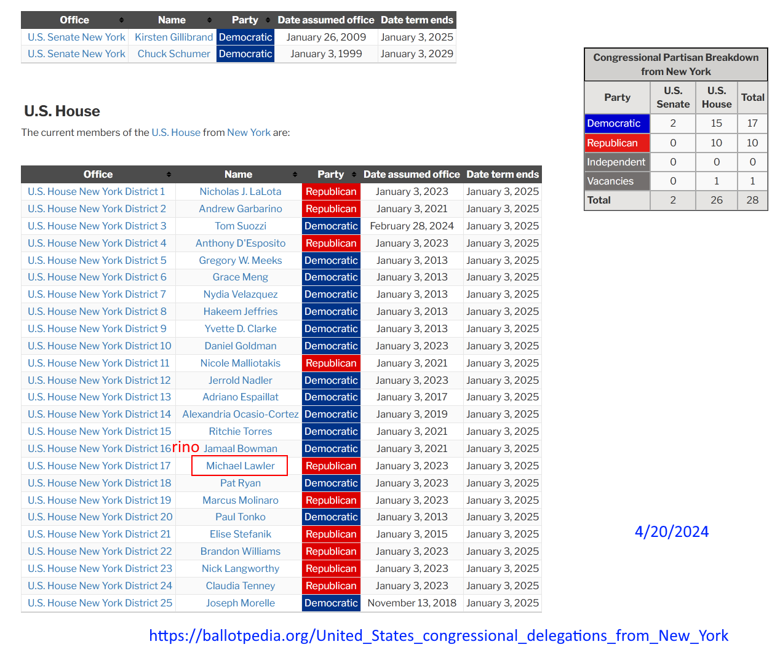The image size is (780, 655).
Task: Open Jamaal Bowman's page
Action: click(241, 449)
